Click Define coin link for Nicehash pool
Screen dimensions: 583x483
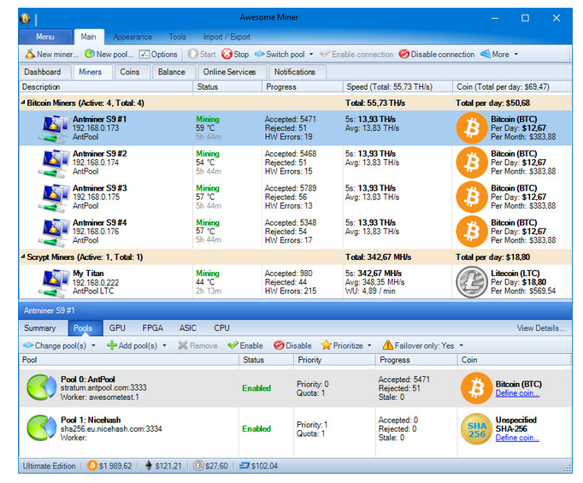click(x=517, y=438)
